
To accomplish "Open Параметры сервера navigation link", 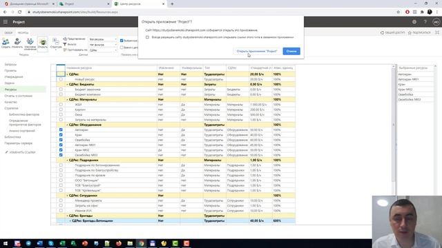I will [19, 143].
